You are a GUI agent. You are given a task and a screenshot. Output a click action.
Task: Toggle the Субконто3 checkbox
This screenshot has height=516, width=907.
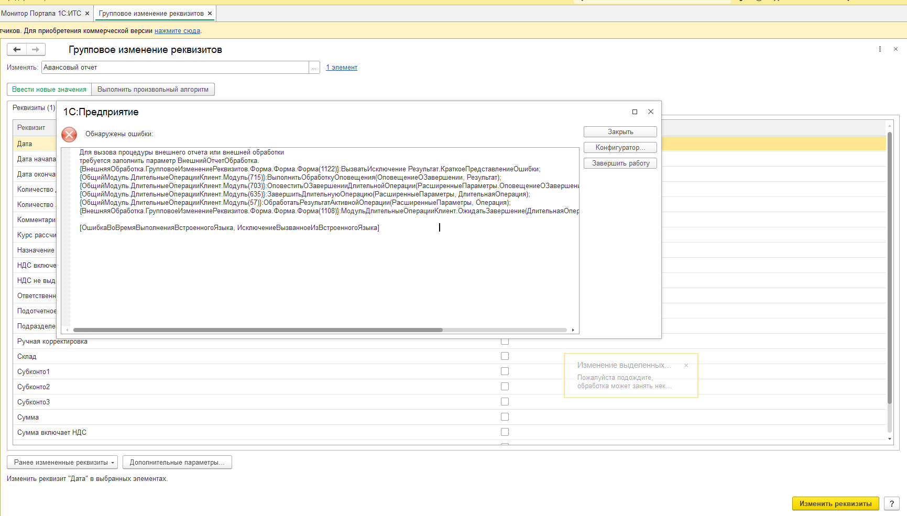click(505, 402)
